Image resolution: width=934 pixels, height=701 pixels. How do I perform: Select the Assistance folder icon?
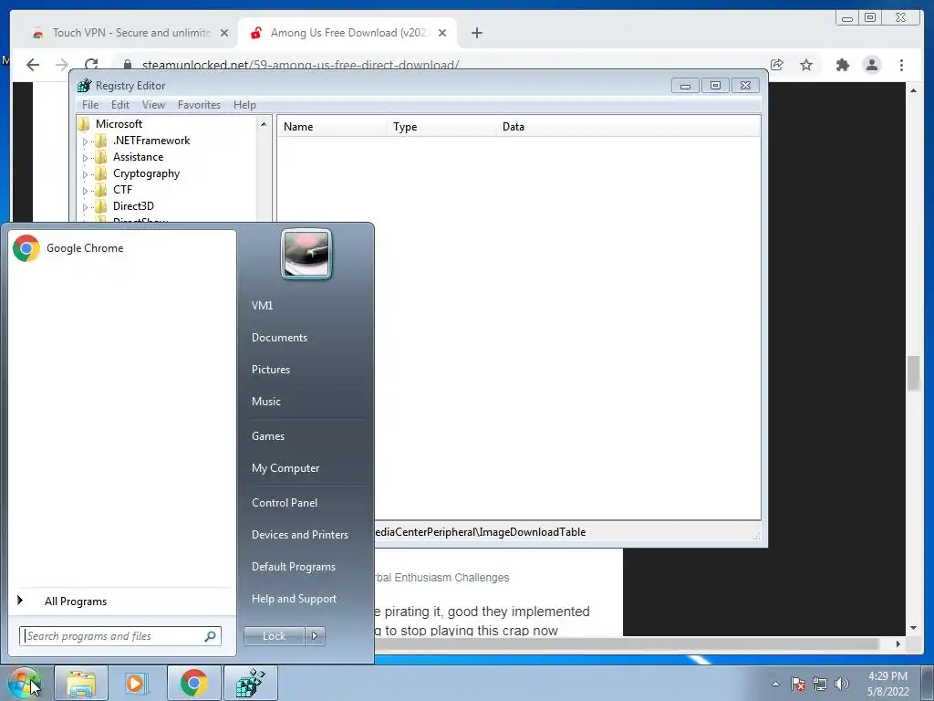click(102, 157)
